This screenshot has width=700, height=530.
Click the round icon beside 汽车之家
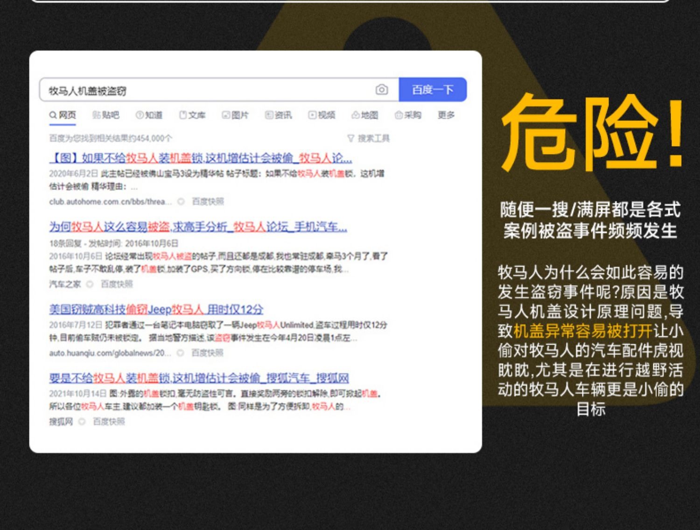tap(90, 284)
